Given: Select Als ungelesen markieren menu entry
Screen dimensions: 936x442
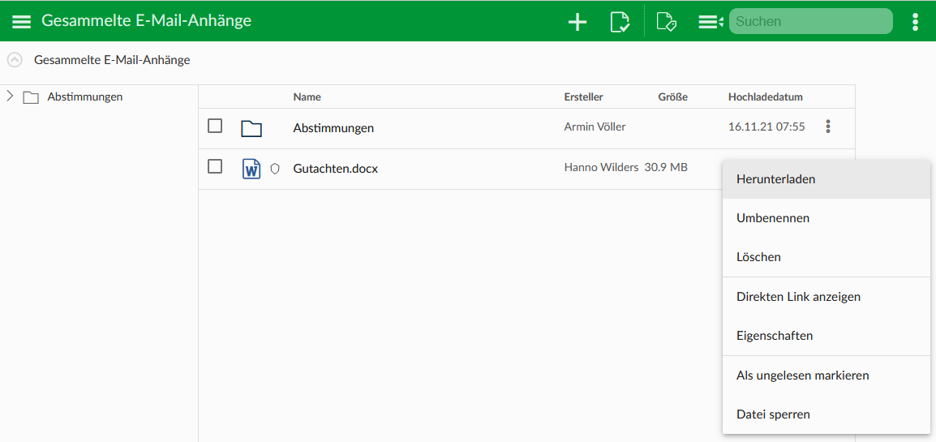Looking at the screenshot, I should tap(827, 375).
